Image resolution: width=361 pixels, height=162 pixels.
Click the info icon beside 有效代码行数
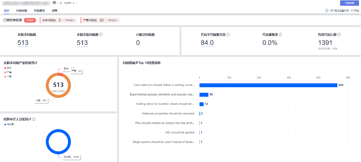pos(339,35)
